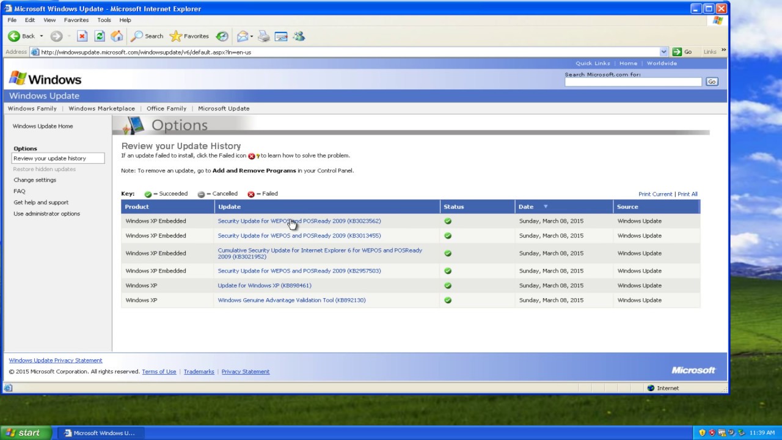Viewport: 782px width, 440px height.
Task: Select Microsoft Windows Update taskbar button
Action: pyautogui.click(x=100, y=433)
